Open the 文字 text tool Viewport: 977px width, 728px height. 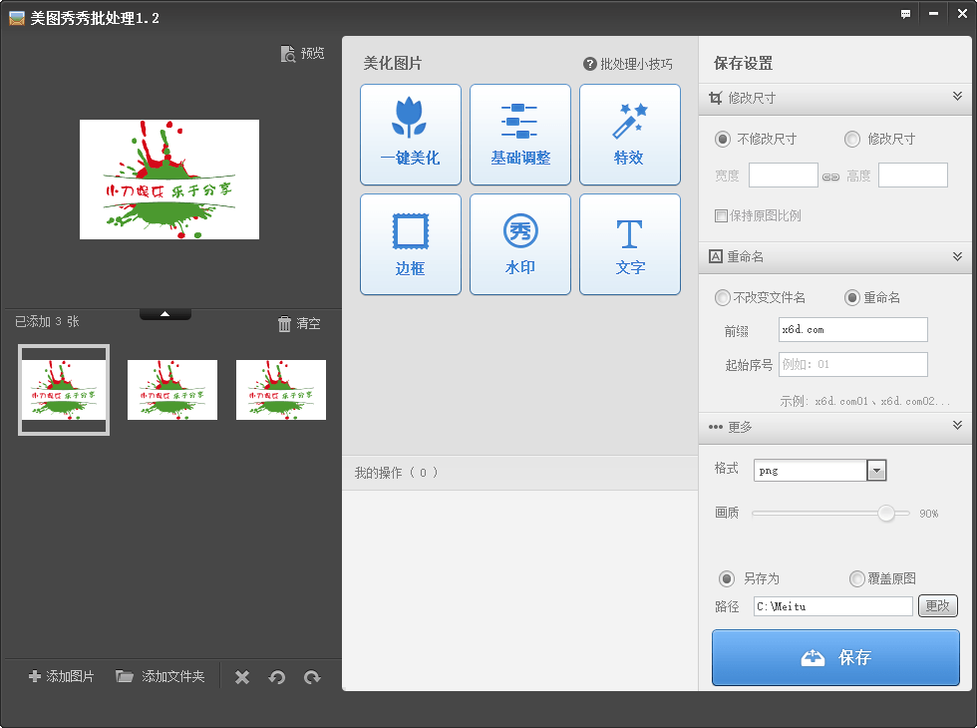pos(629,243)
